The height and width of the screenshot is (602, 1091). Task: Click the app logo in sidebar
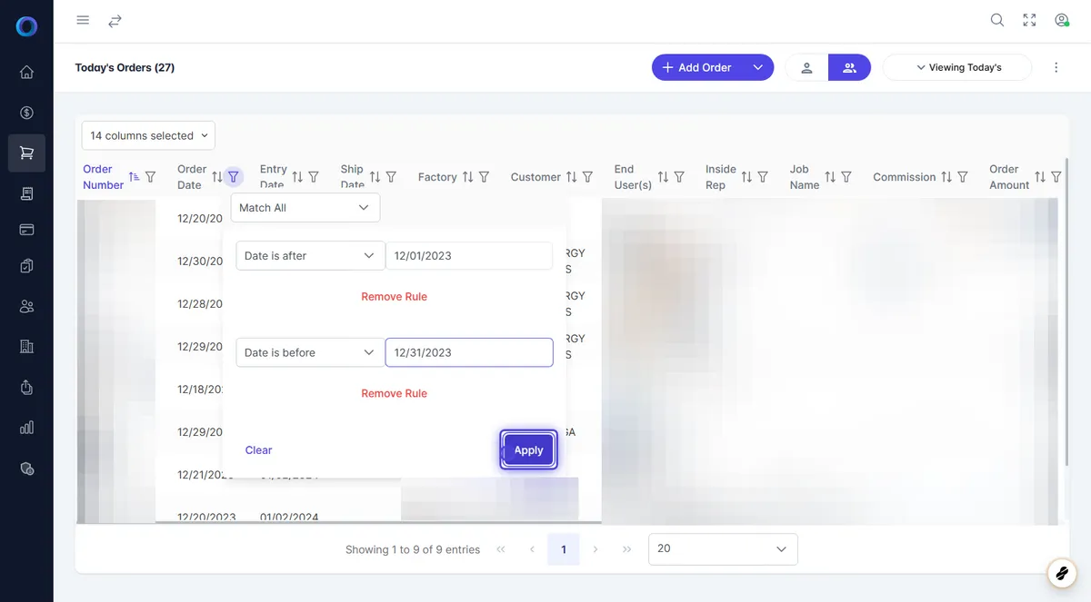[26, 26]
